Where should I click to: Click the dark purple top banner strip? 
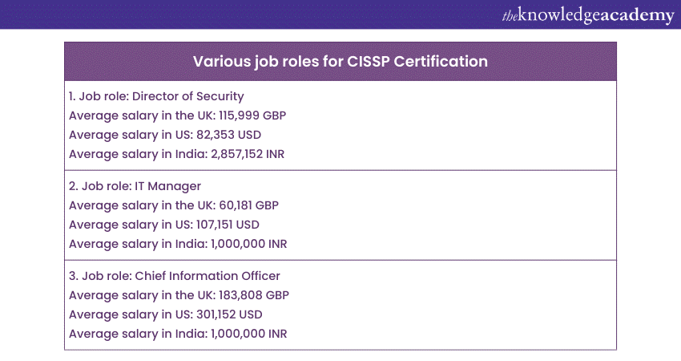click(240, 14)
